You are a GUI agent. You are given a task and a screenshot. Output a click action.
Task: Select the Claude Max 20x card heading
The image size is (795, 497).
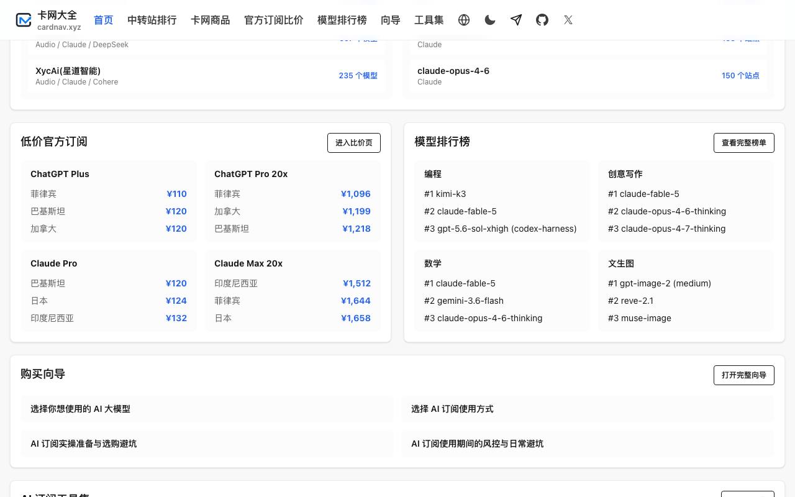tap(248, 263)
